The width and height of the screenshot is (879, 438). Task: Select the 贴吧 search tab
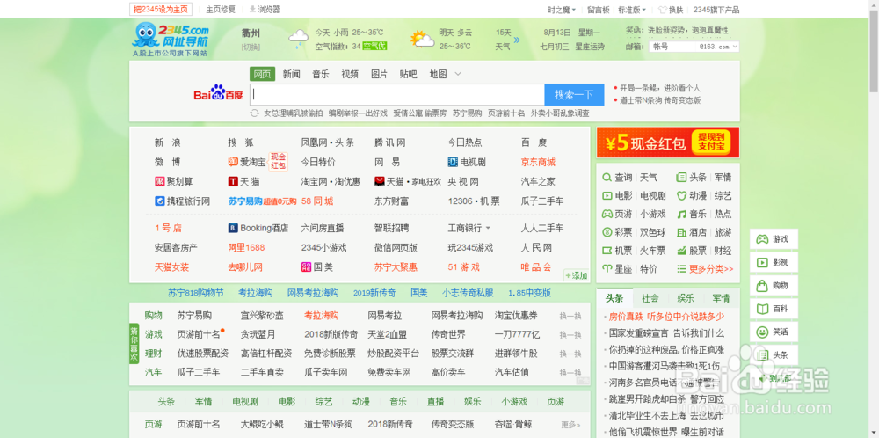(408, 74)
